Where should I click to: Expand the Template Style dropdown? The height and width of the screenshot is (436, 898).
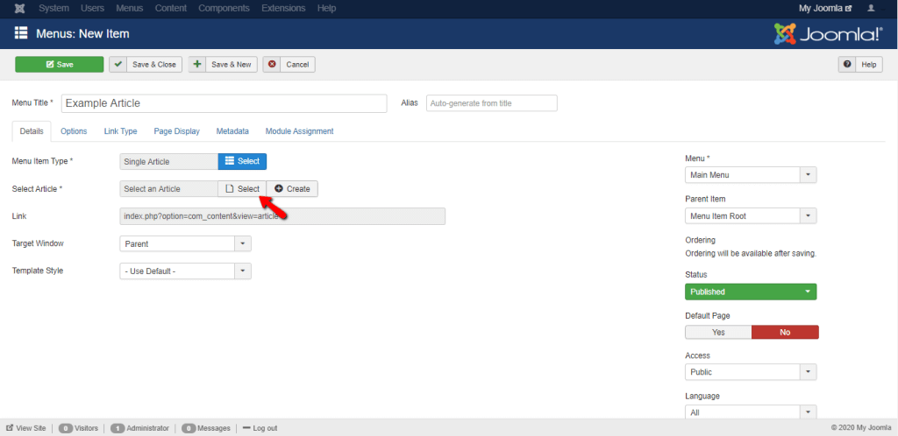click(186, 271)
